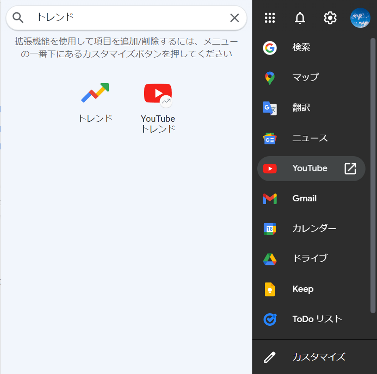This screenshot has width=377, height=374.
Task: Click the Maps pin icon
Action: tap(270, 78)
